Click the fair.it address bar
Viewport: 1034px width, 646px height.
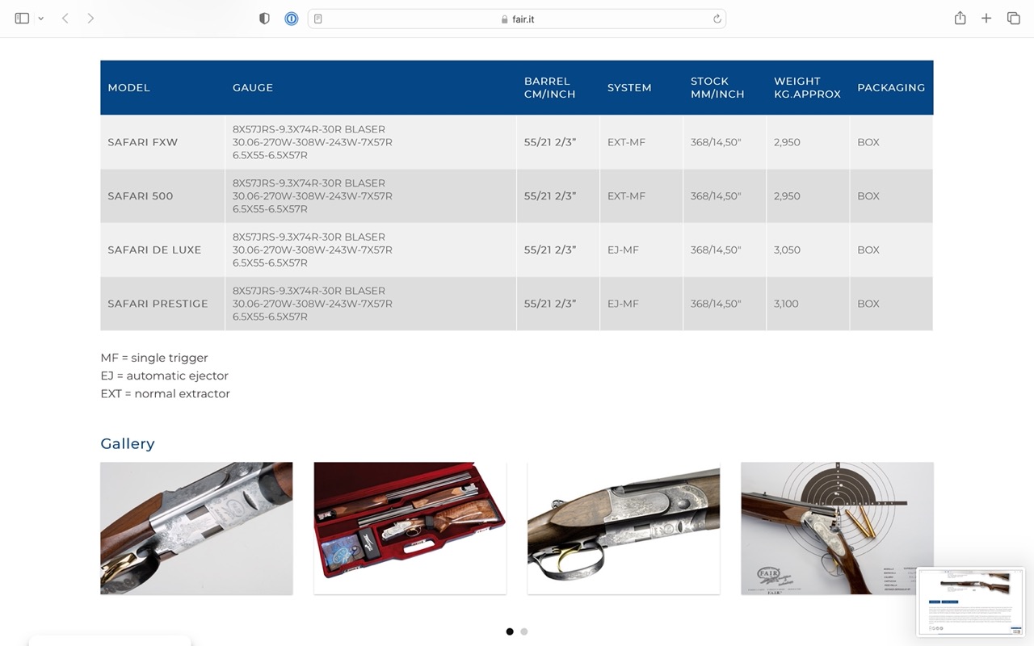517,19
